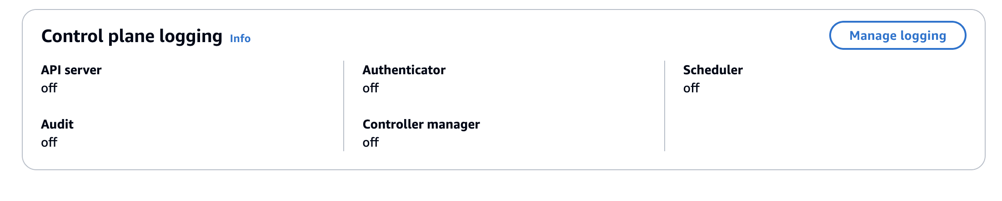The image size is (1002, 201).
Task: Click the Audit label
Action: (x=57, y=124)
